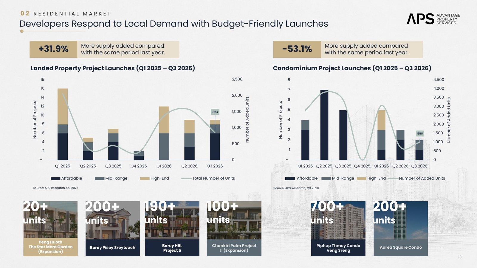Click the source note under the condominium chart
This screenshot has width=477, height=268.
[x=296, y=188]
